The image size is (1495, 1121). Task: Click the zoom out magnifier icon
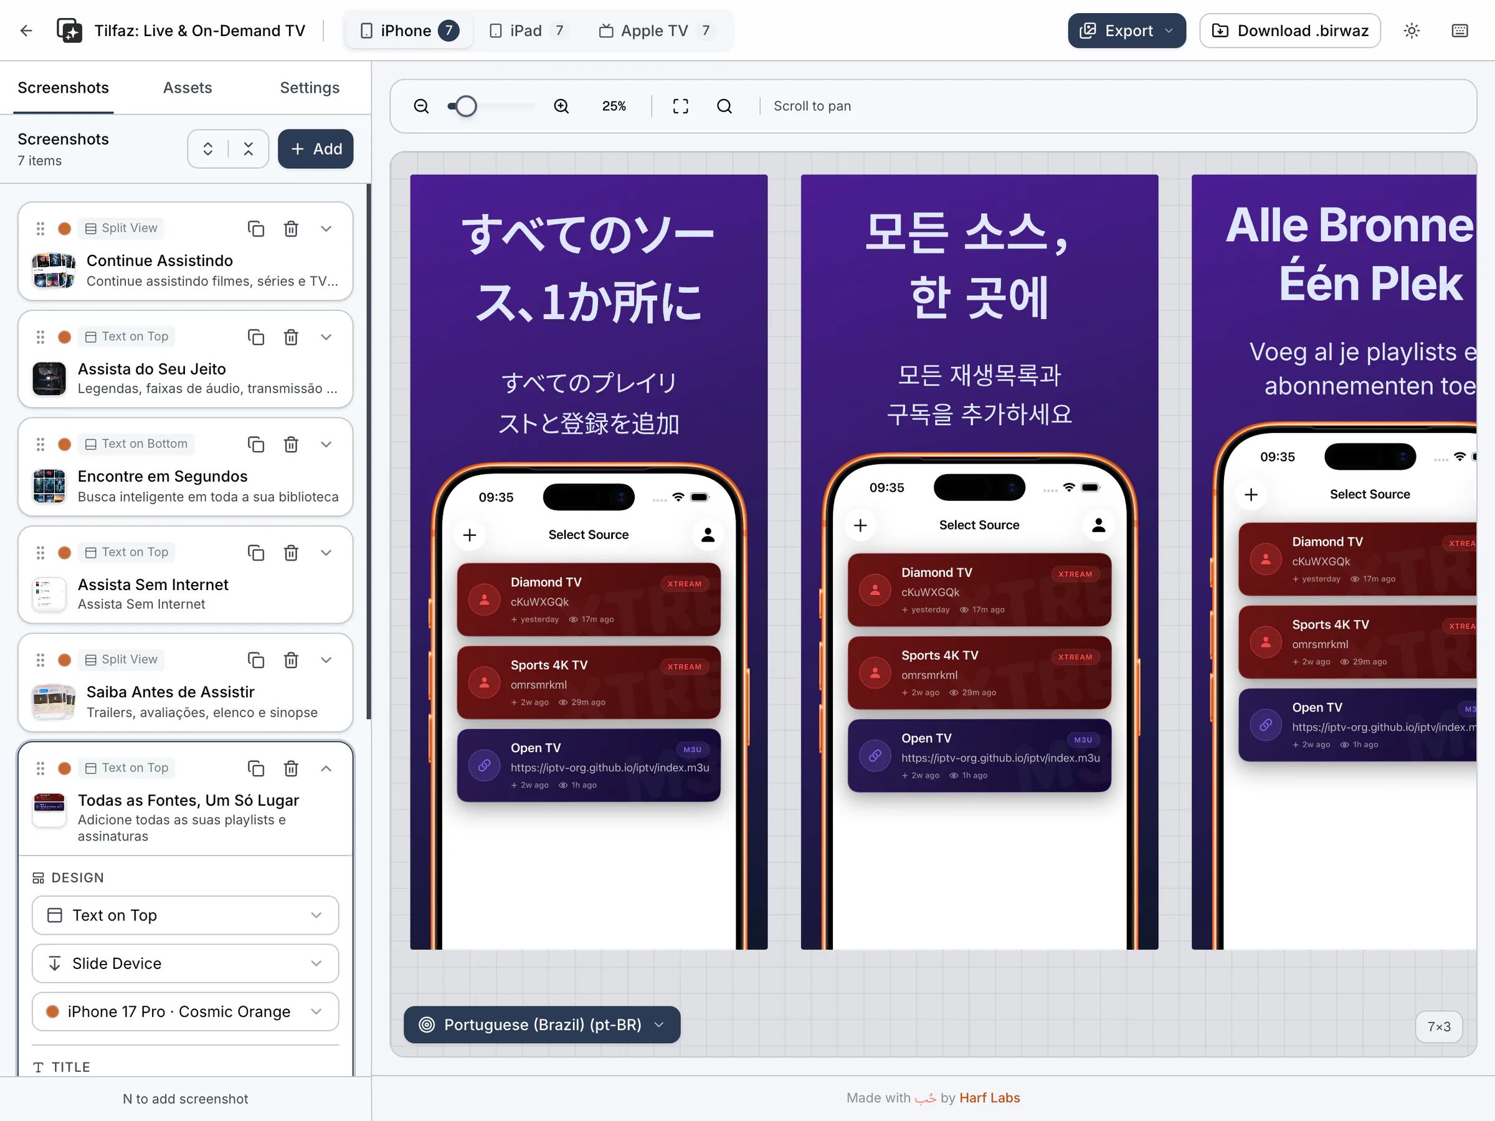(x=421, y=106)
